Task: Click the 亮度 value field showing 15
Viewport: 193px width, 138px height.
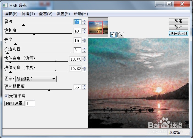Action: point(78,40)
